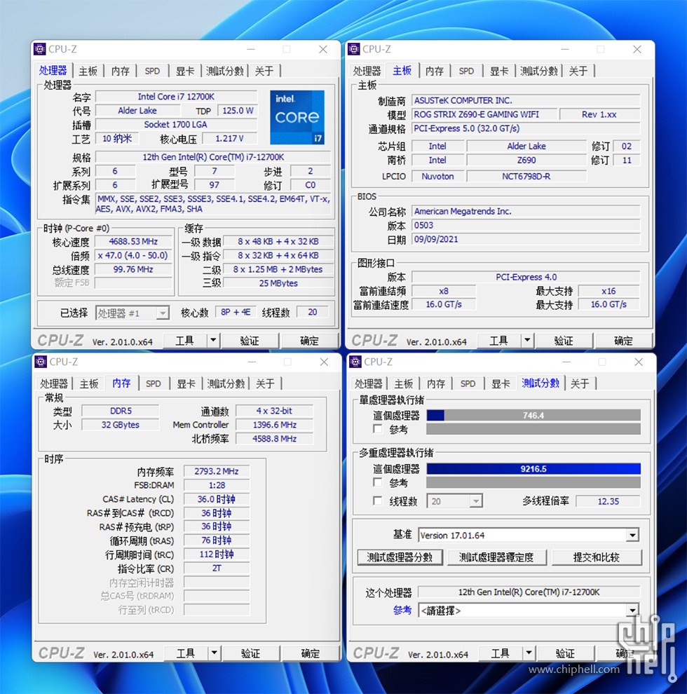The height and width of the screenshot is (694, 687).
Task: Click the 类型 DDR5 memory type value
Action: pyautogui.click(x=121, y=411)
